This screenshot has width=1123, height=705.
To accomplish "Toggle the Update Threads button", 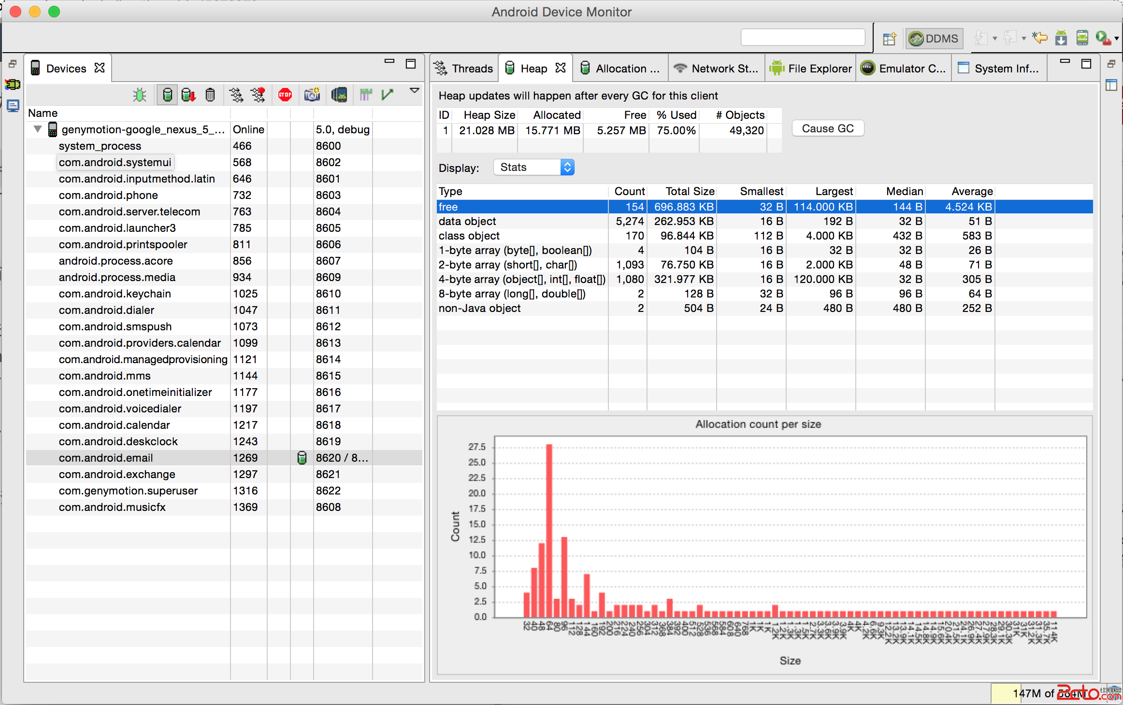I will (x=236, y=95).
